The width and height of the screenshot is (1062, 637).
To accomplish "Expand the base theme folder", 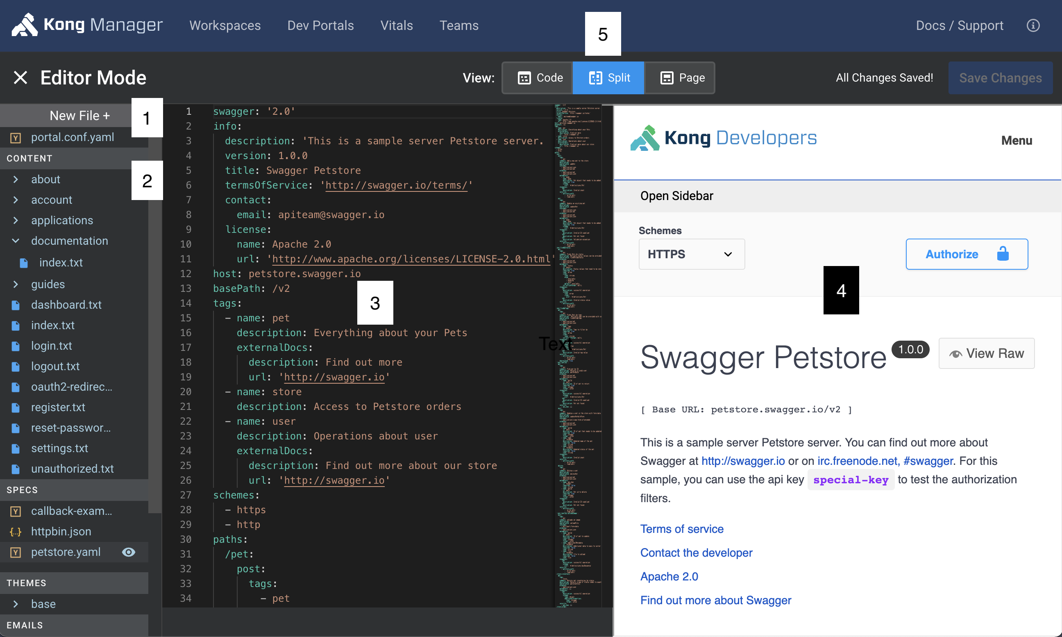I will [x=16, y=604].
